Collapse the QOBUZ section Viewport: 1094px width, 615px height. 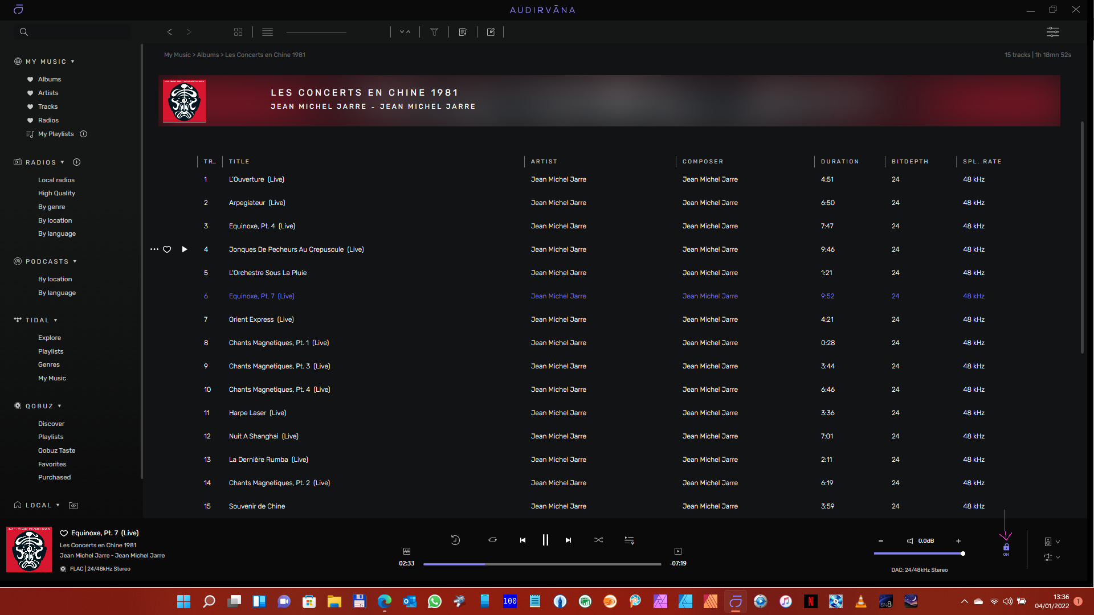pos(59,406)
